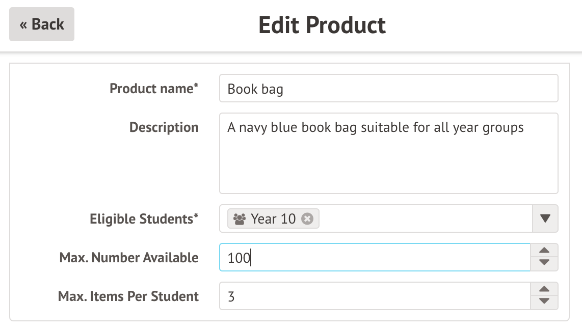Click the group icon in Year 10 tag
This screenshot has height=329, width=582.
coord(239,219)
